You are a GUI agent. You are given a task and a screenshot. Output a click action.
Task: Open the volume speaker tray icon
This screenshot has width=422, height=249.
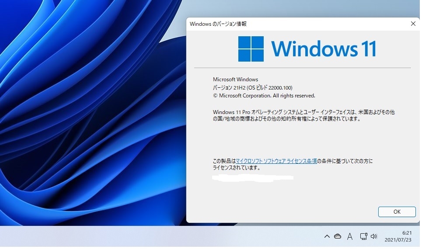point(374,236)
